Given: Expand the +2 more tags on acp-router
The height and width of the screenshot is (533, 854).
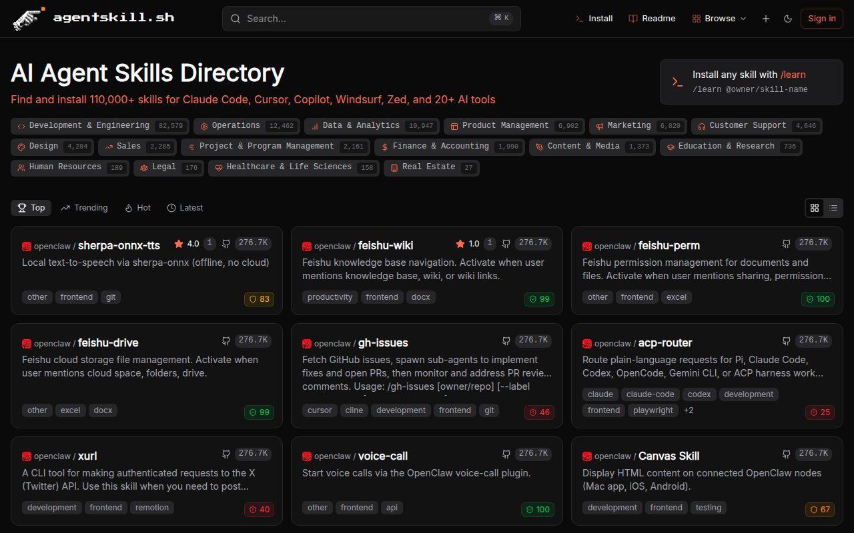Looking at the screenshot, I should [x=689, y=410].
